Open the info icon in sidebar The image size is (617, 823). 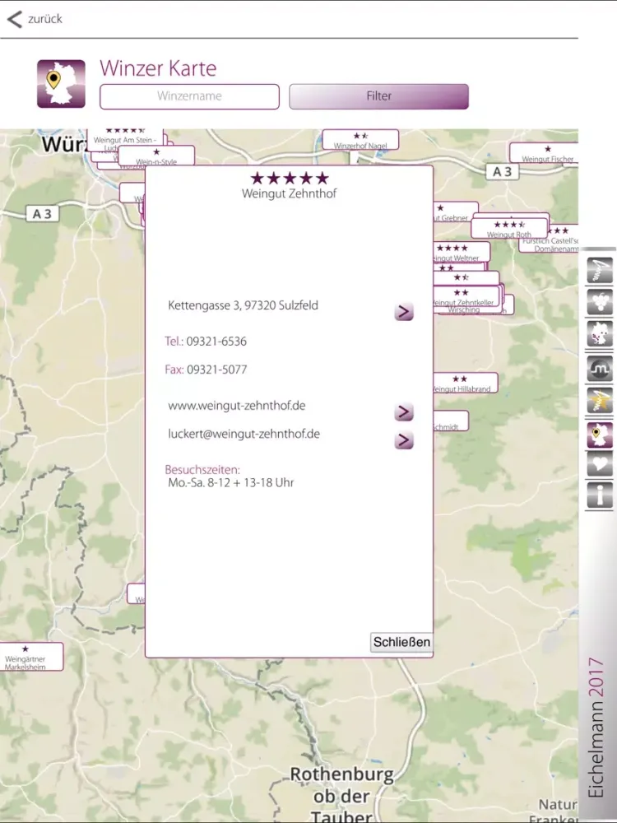(600, 495)
